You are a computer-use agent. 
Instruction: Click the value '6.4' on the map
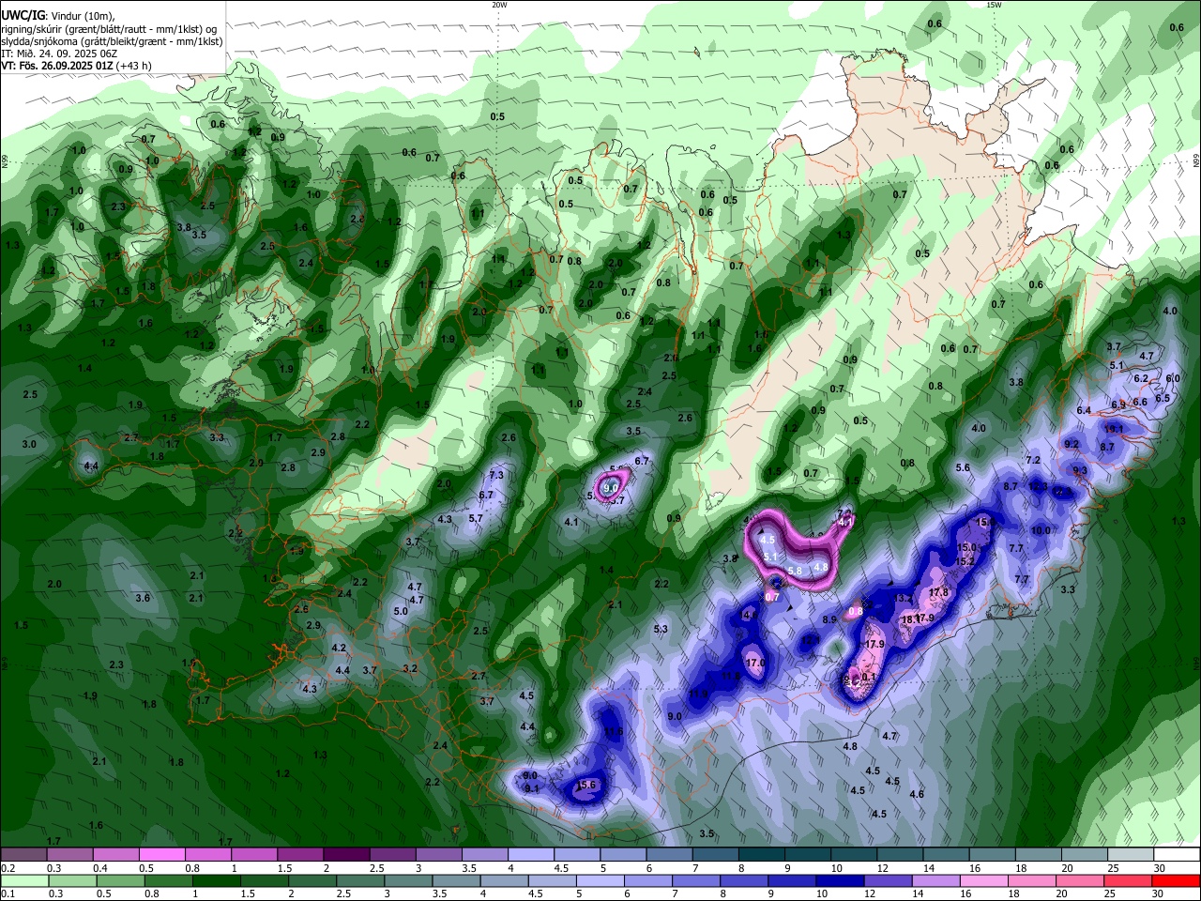(x=1084, y=410)
